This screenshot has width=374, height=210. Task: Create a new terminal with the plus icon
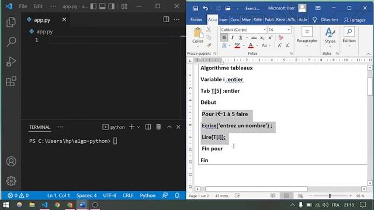(131, 127)
